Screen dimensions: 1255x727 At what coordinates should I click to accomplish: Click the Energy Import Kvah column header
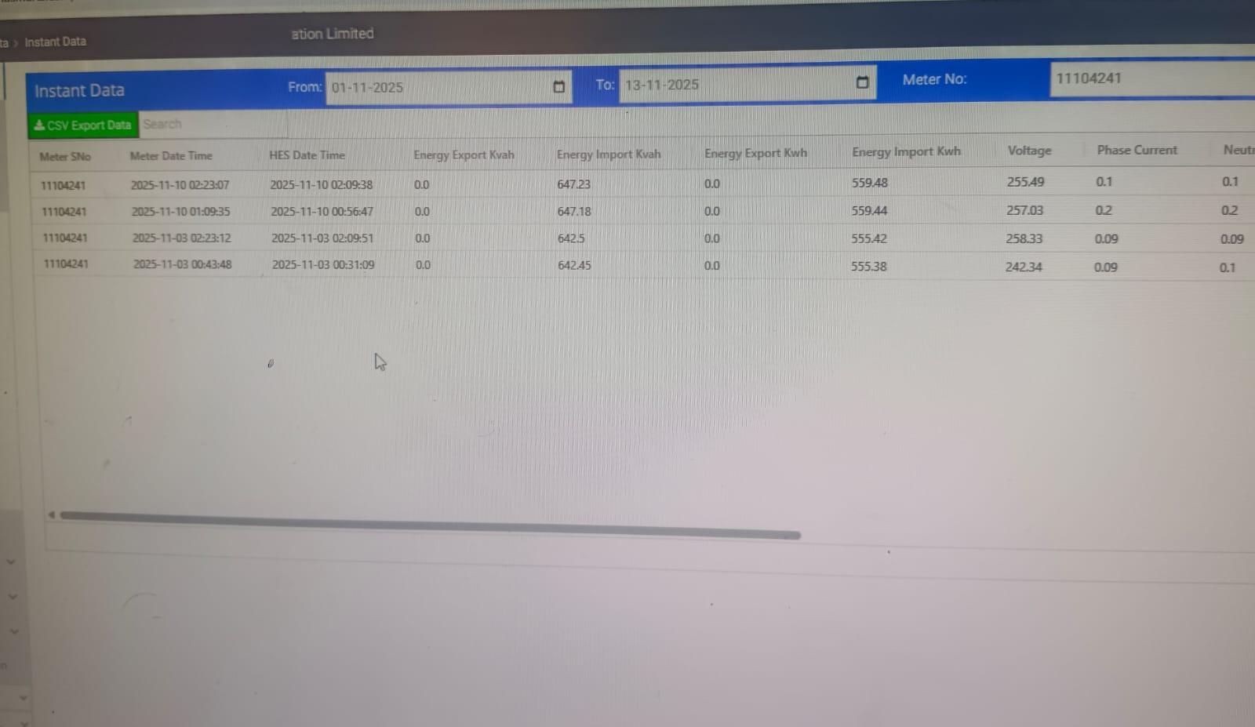click(x=609, y=154)
